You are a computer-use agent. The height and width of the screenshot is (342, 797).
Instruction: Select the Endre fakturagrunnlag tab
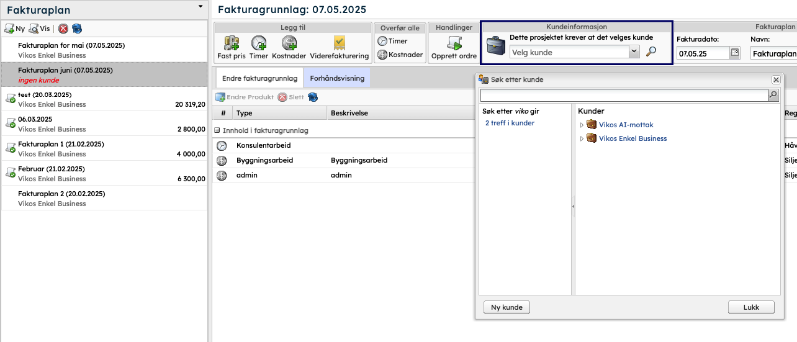click(259, 78)
